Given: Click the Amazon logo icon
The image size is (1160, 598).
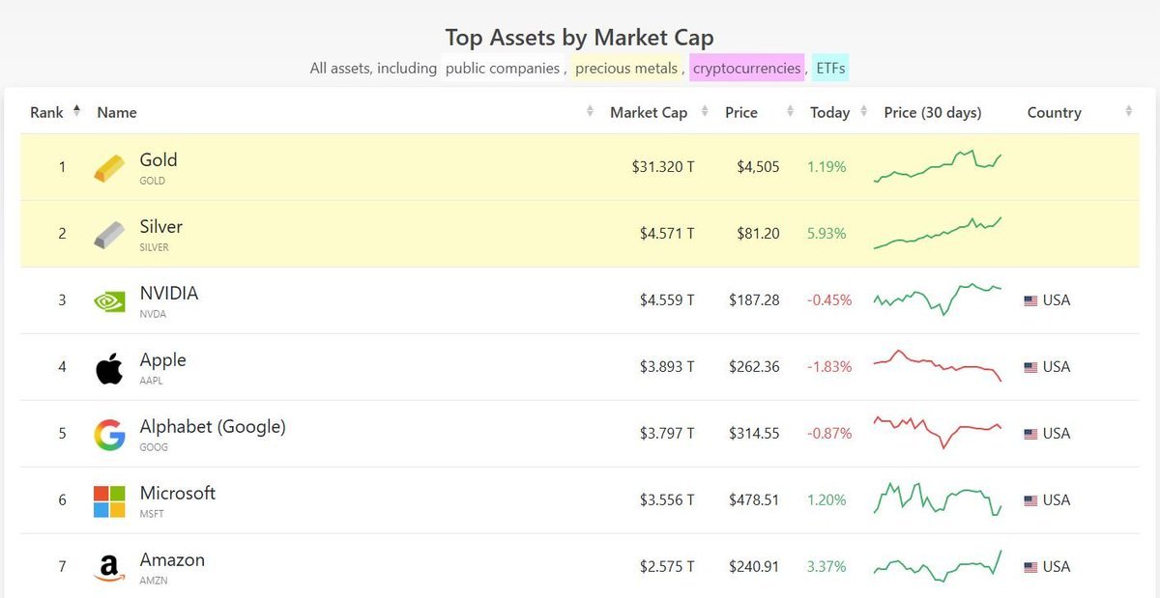Looking at the screenshot, I should tap(109, 567).
